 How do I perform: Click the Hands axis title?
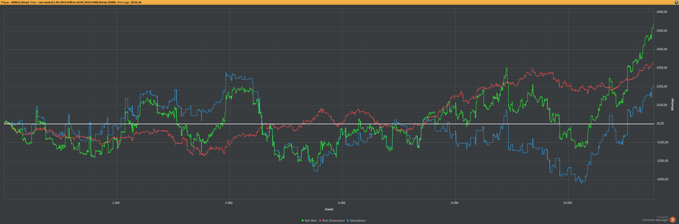point(329,209)
